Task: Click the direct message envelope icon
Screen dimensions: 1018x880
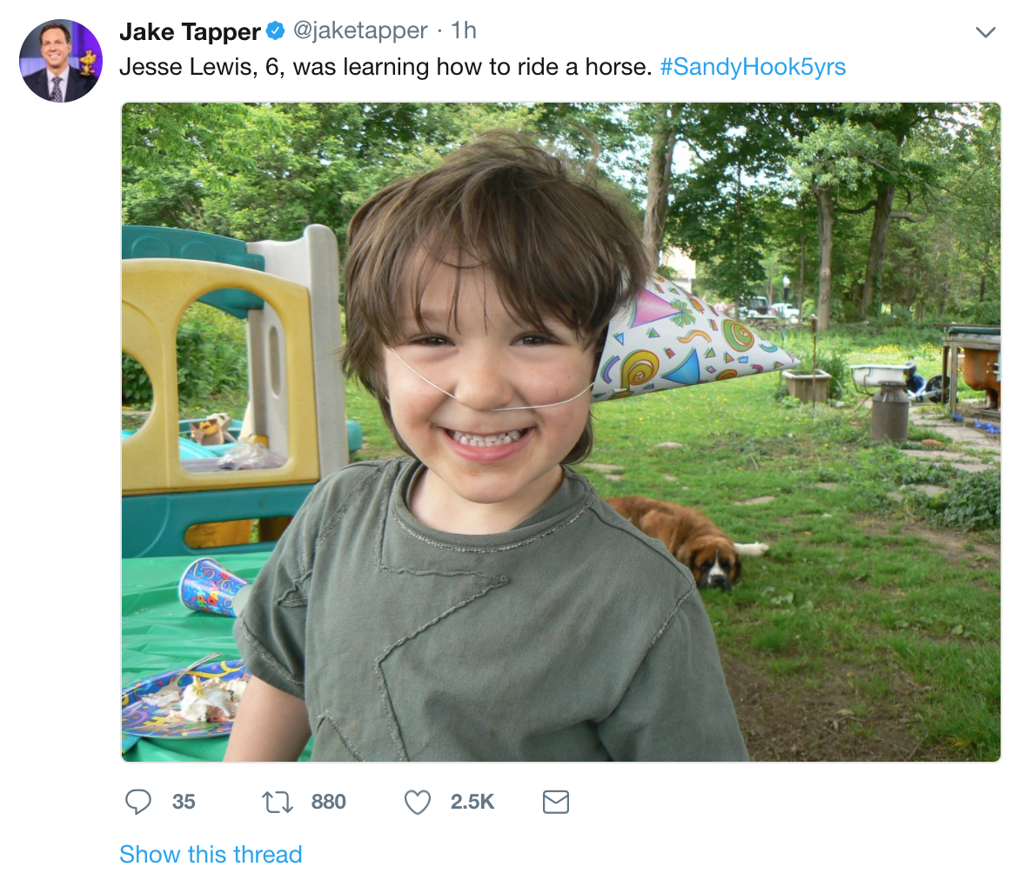Action: [x=555, y=801]
